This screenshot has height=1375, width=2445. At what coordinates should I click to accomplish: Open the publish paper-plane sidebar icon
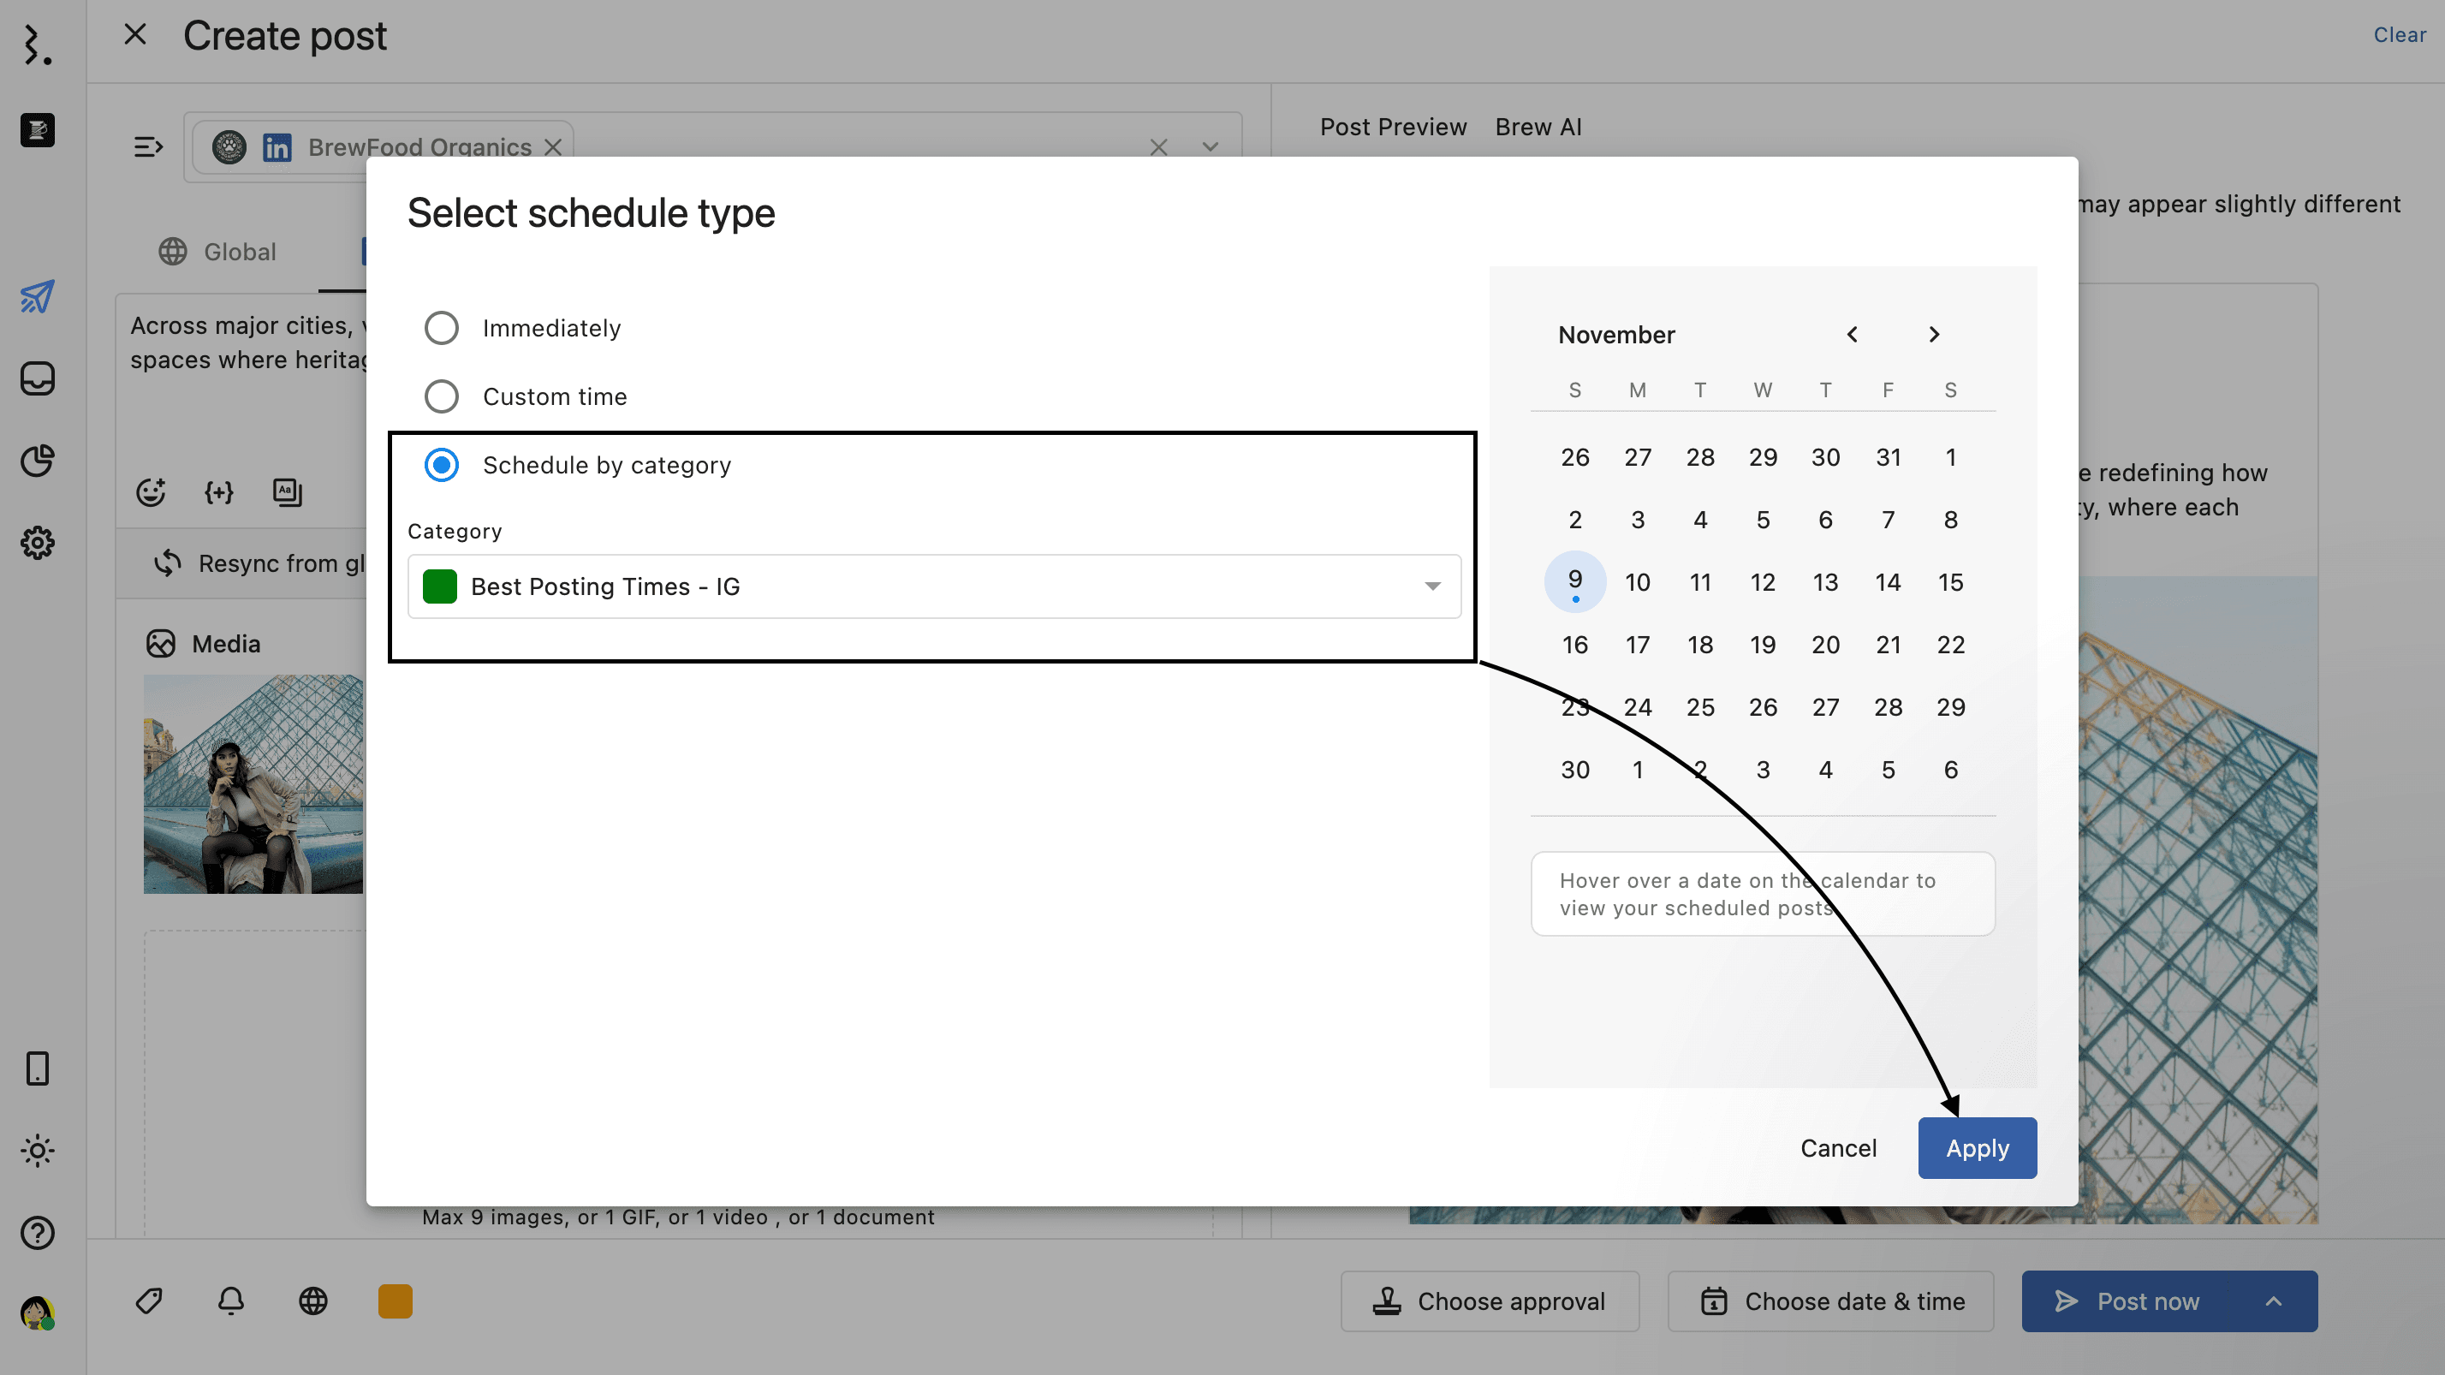pos(37,297)
